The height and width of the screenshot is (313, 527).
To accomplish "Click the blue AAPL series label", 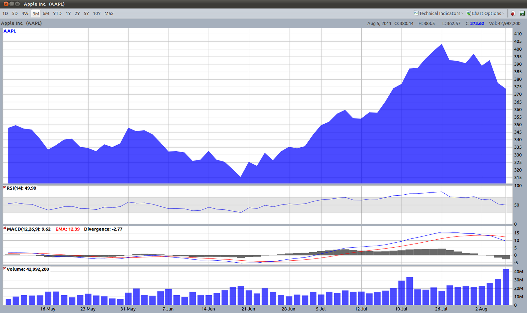I will coord(10,31).
